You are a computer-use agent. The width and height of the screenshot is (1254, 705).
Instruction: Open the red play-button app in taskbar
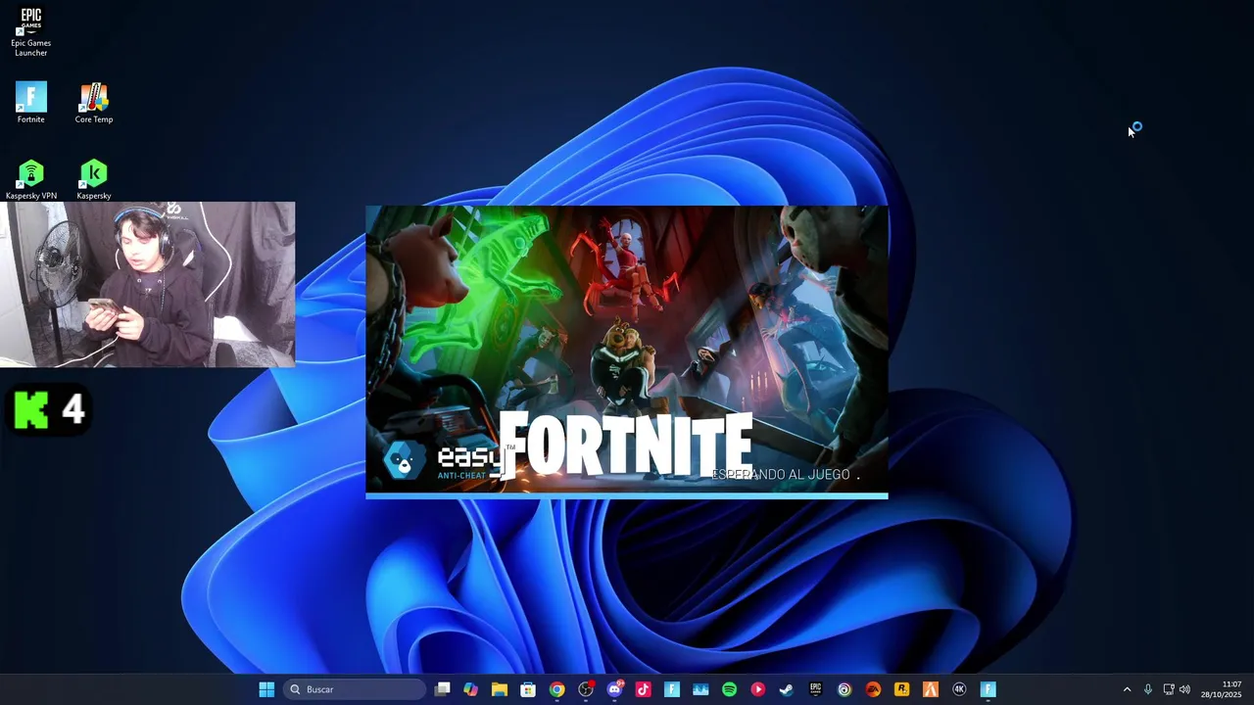click(757, 689)
